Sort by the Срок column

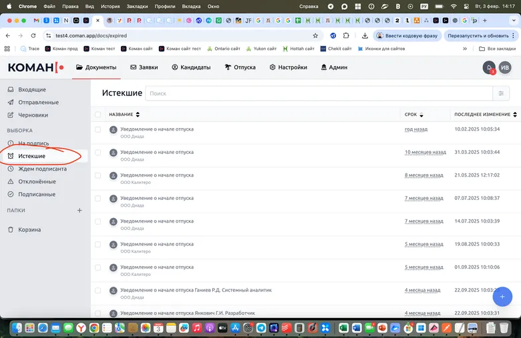click(414, 115)
